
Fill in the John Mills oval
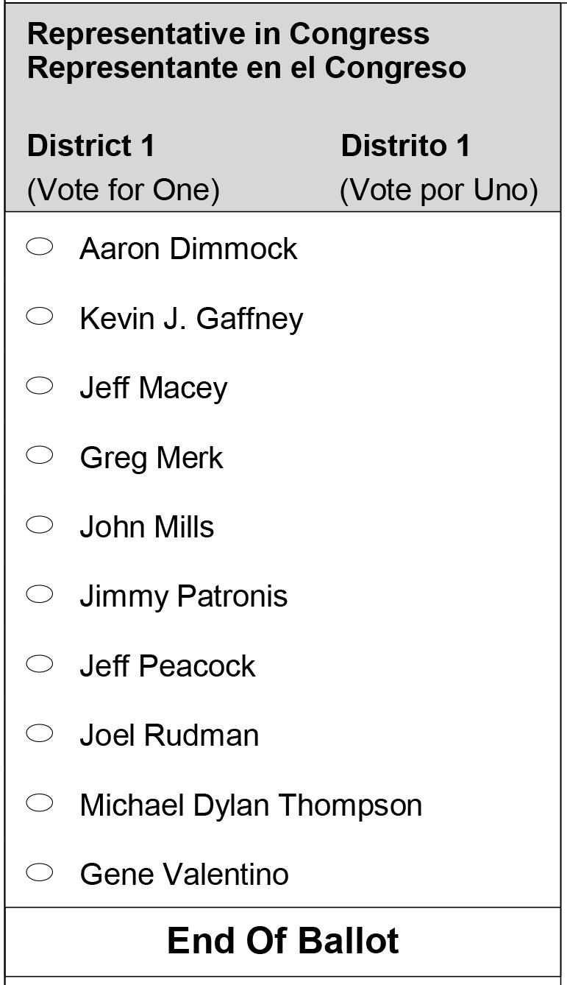[x=40, y=525]
